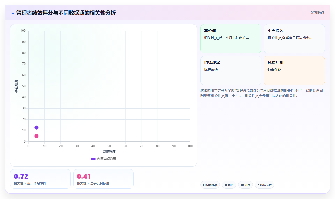Viewport: 335px width, 199px height.
Task: Click the 实施难度 y-axis title
Action: coord(16,86)
